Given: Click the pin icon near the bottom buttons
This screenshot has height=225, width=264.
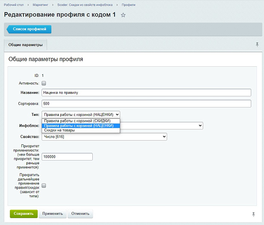Looking at the screenshot, I should tap(254, 214).
